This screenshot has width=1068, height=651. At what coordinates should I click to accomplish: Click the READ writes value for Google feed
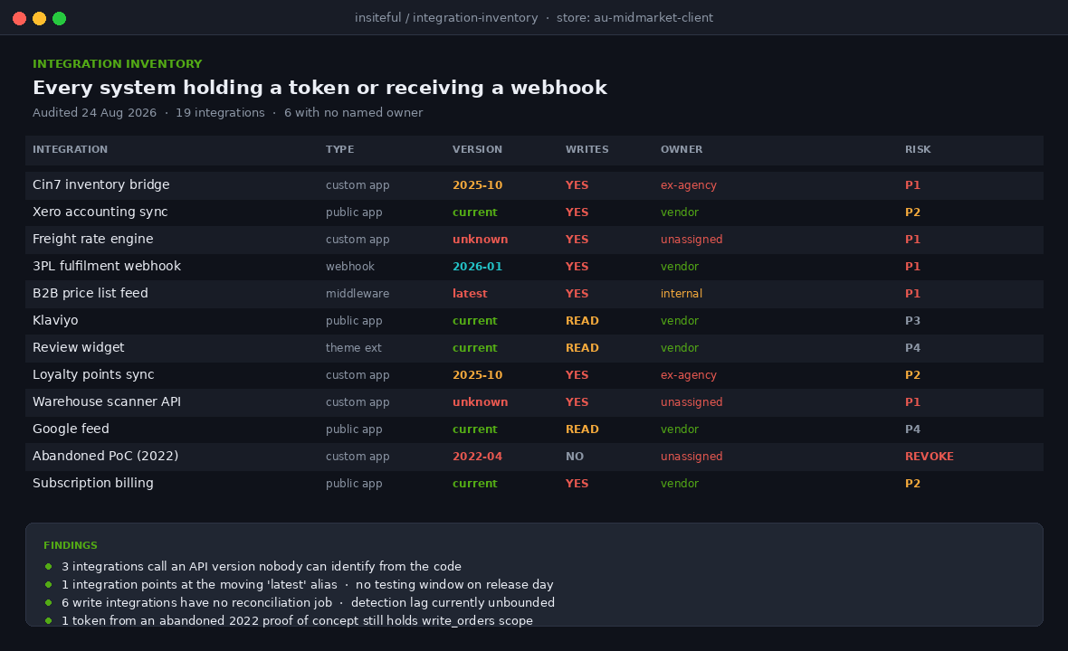coord(582,429)
